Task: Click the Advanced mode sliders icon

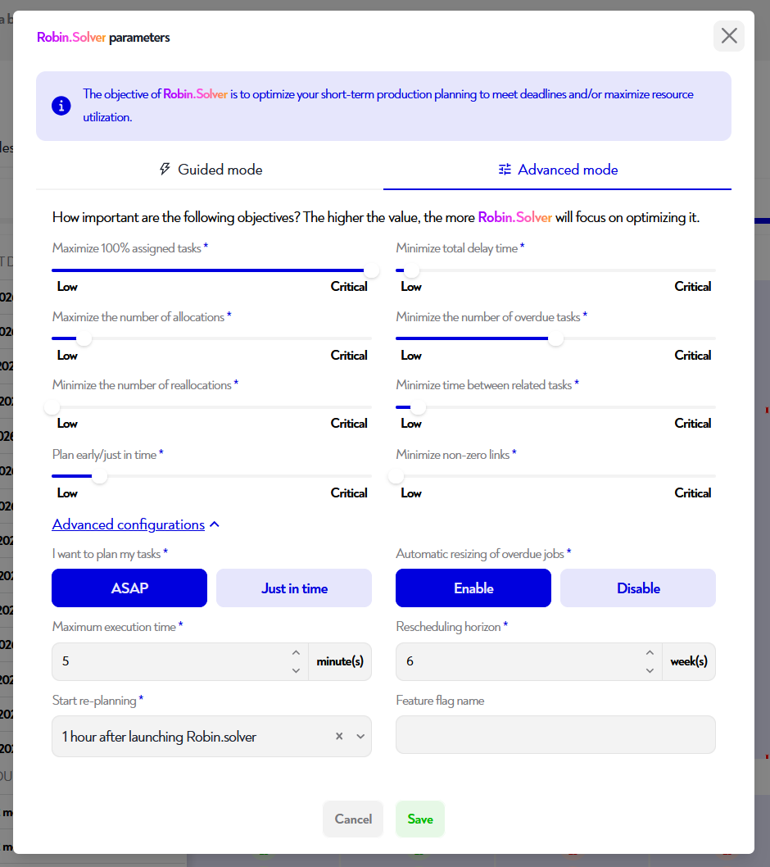Action: coord(504,169)
